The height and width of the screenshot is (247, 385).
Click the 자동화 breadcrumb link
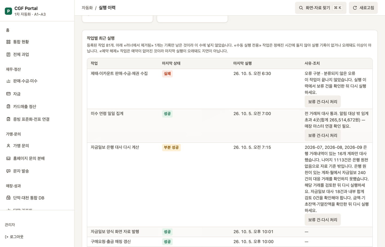tap(87, 8)
